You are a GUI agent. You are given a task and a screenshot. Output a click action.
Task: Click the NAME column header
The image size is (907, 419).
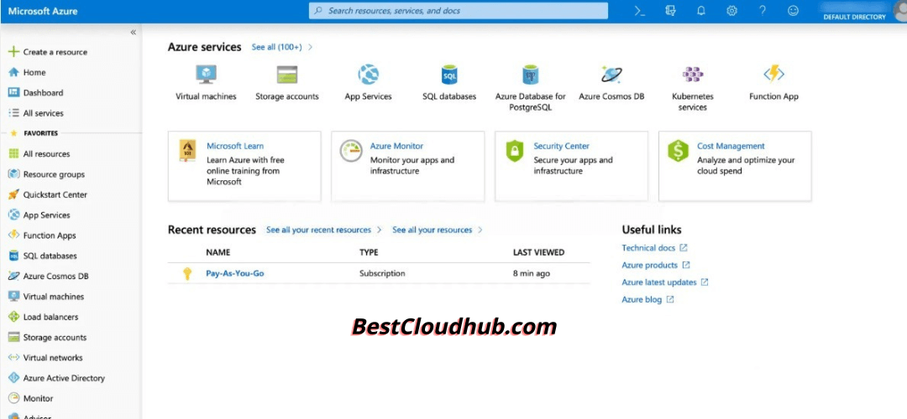(x=218, y=253)
